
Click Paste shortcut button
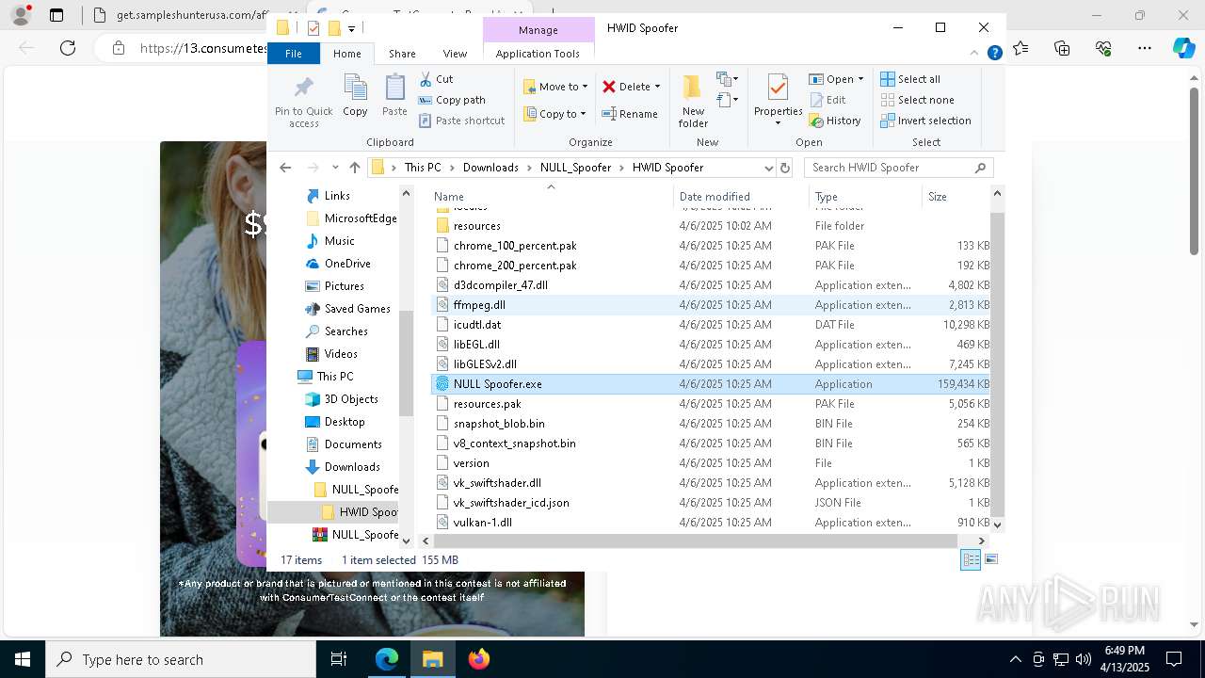pyautogui.click(x=461, y=121)
